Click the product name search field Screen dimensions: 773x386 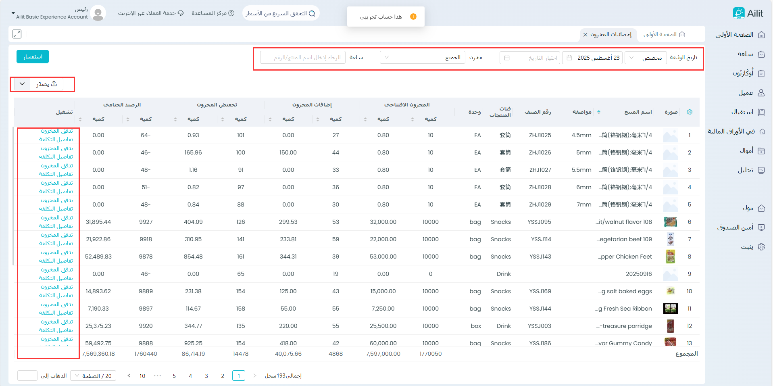tap(303, 58)
